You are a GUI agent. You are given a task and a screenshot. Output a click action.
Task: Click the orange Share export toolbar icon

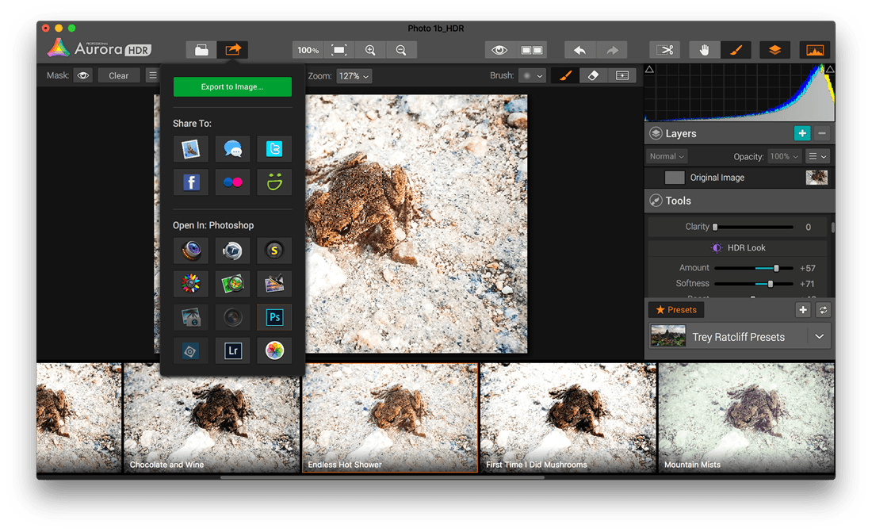232,50
